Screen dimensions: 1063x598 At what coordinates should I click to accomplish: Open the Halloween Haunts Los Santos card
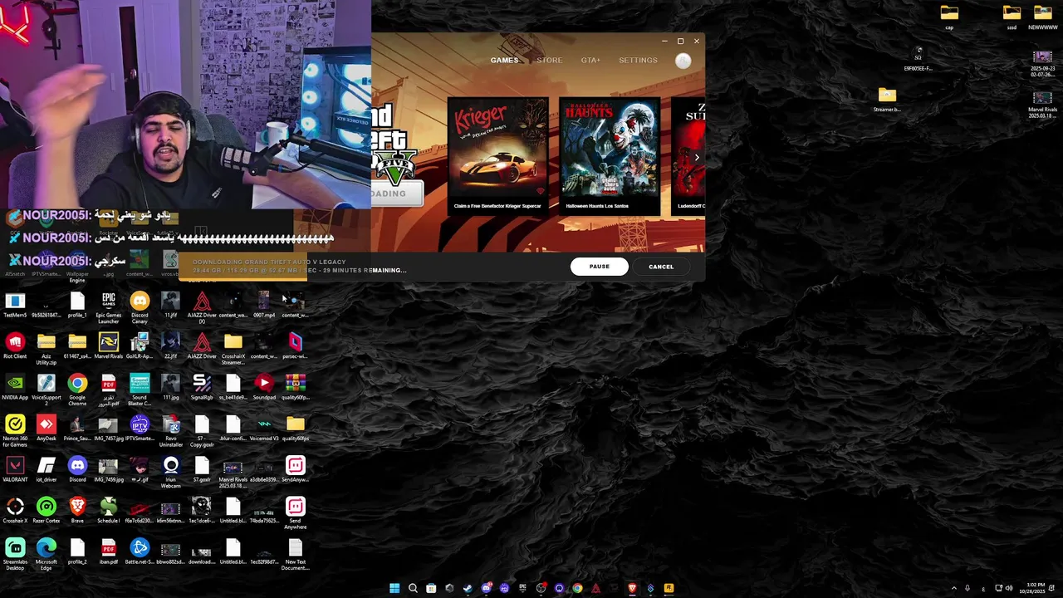coord(610,155)
